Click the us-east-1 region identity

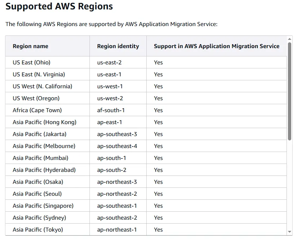(x=109, y=75)
